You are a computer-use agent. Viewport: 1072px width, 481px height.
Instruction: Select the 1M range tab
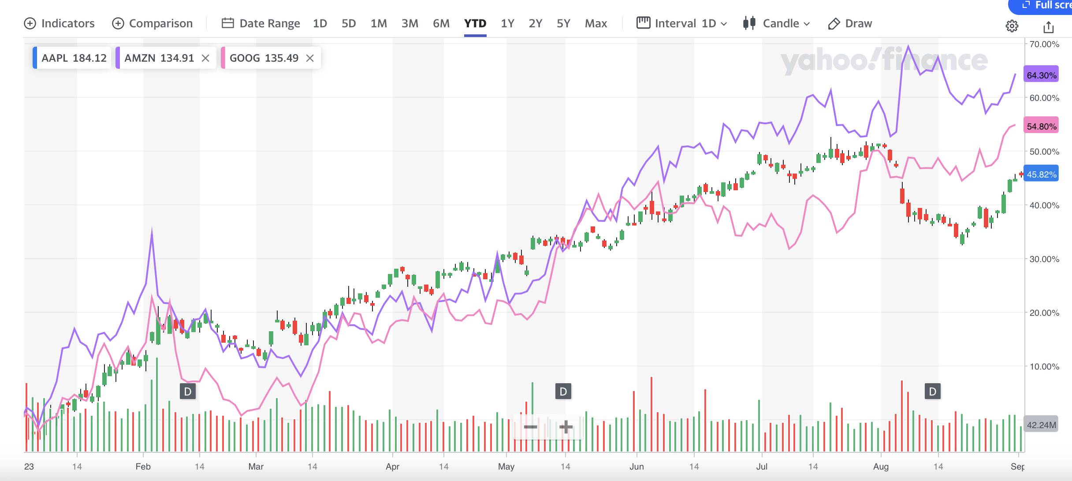379,23
